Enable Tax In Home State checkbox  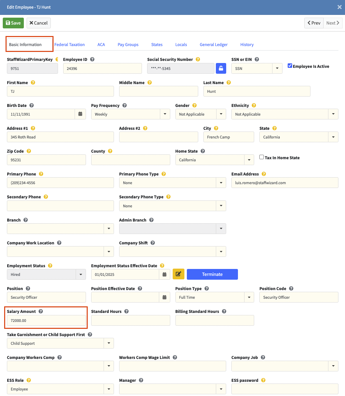[x=262, y=157]
